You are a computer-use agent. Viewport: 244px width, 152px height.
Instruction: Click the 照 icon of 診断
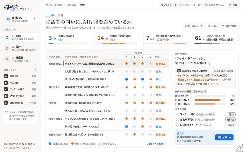(7, 37)
